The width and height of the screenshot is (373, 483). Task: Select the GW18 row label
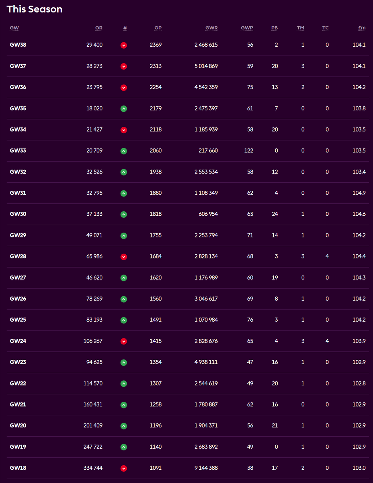[18, 468]
